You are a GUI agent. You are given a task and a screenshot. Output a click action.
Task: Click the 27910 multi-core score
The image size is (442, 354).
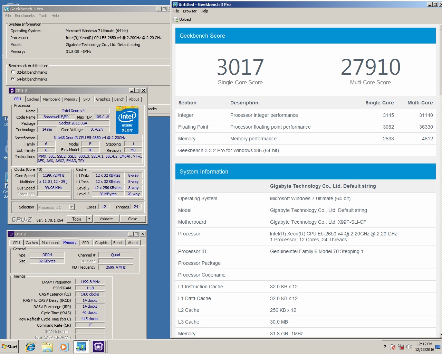[x=371, y=67]
